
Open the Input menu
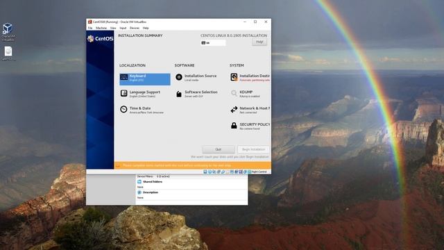pyautogui.click(x=123, y=28)
